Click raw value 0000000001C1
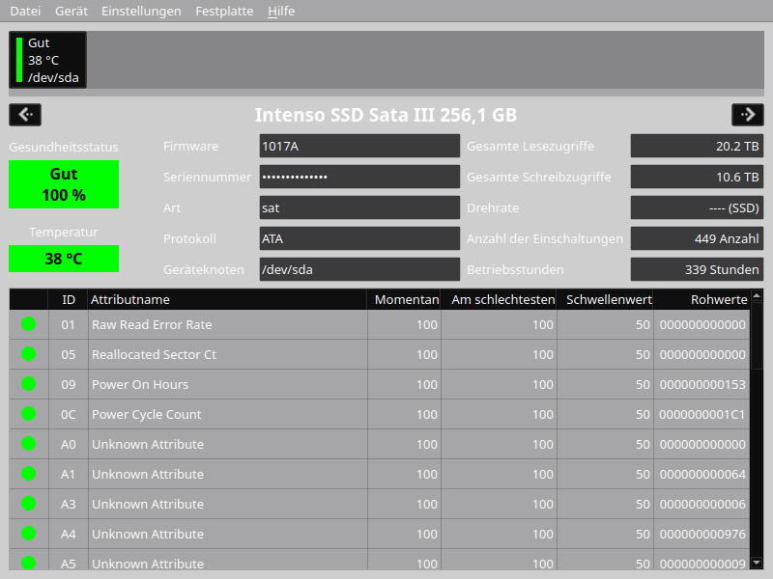Screen dimensions: 773x579 (x=702, y=415)
